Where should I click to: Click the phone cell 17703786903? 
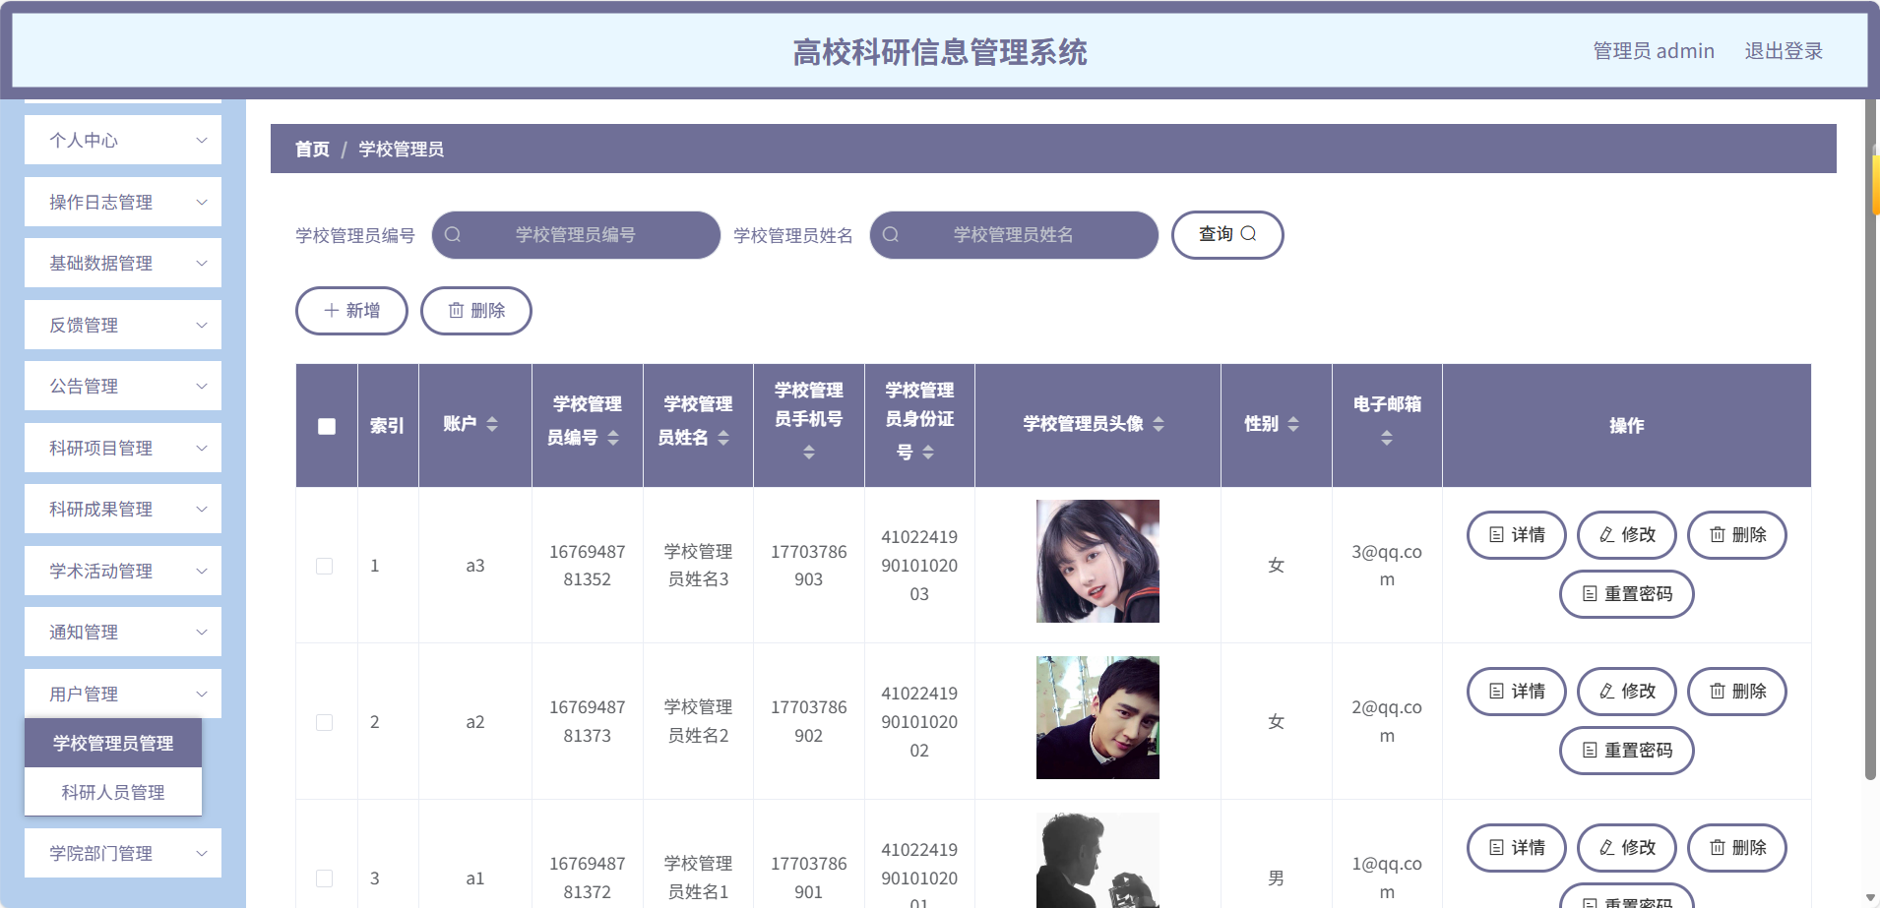[x=809, y=566]
